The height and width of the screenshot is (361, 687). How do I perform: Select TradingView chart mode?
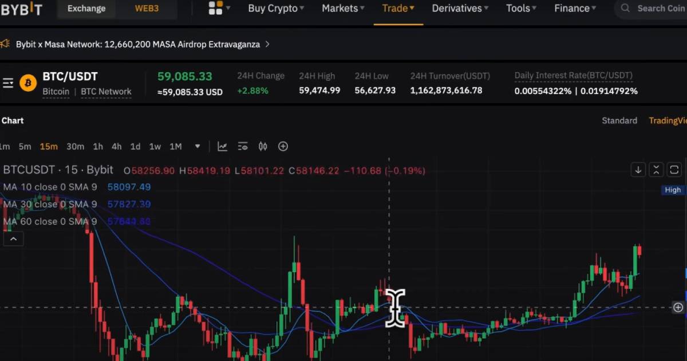coord(668,120)
